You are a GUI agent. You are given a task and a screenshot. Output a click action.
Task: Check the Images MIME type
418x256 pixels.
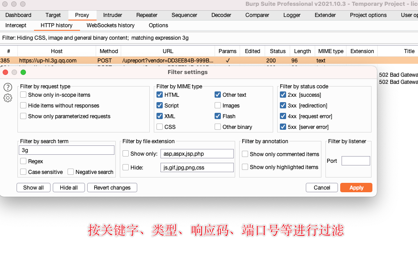(x=218, y=106)
